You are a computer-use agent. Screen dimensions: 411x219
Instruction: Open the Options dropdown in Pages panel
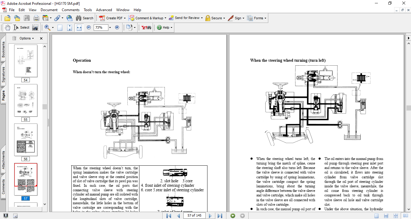27,38
